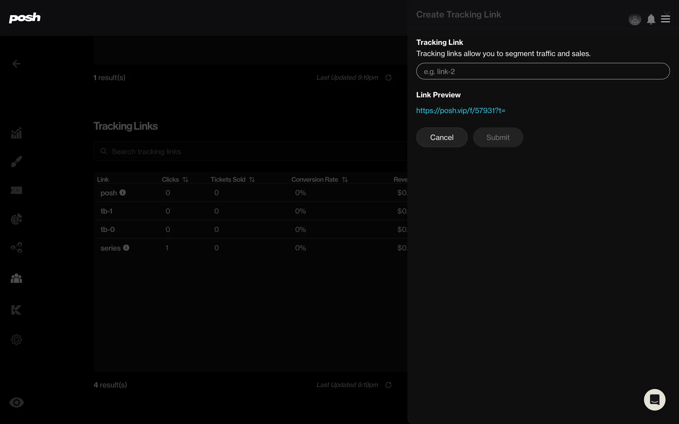Sort by Clicks column
679x424 pixels.
point(185,179)
